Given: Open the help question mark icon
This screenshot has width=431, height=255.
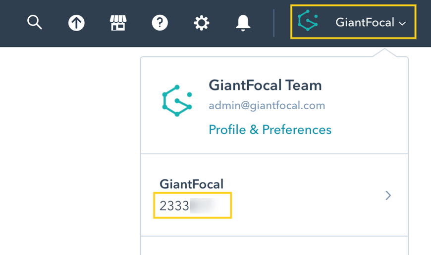Looking at the screenshot, I should [x=160, y=23].
